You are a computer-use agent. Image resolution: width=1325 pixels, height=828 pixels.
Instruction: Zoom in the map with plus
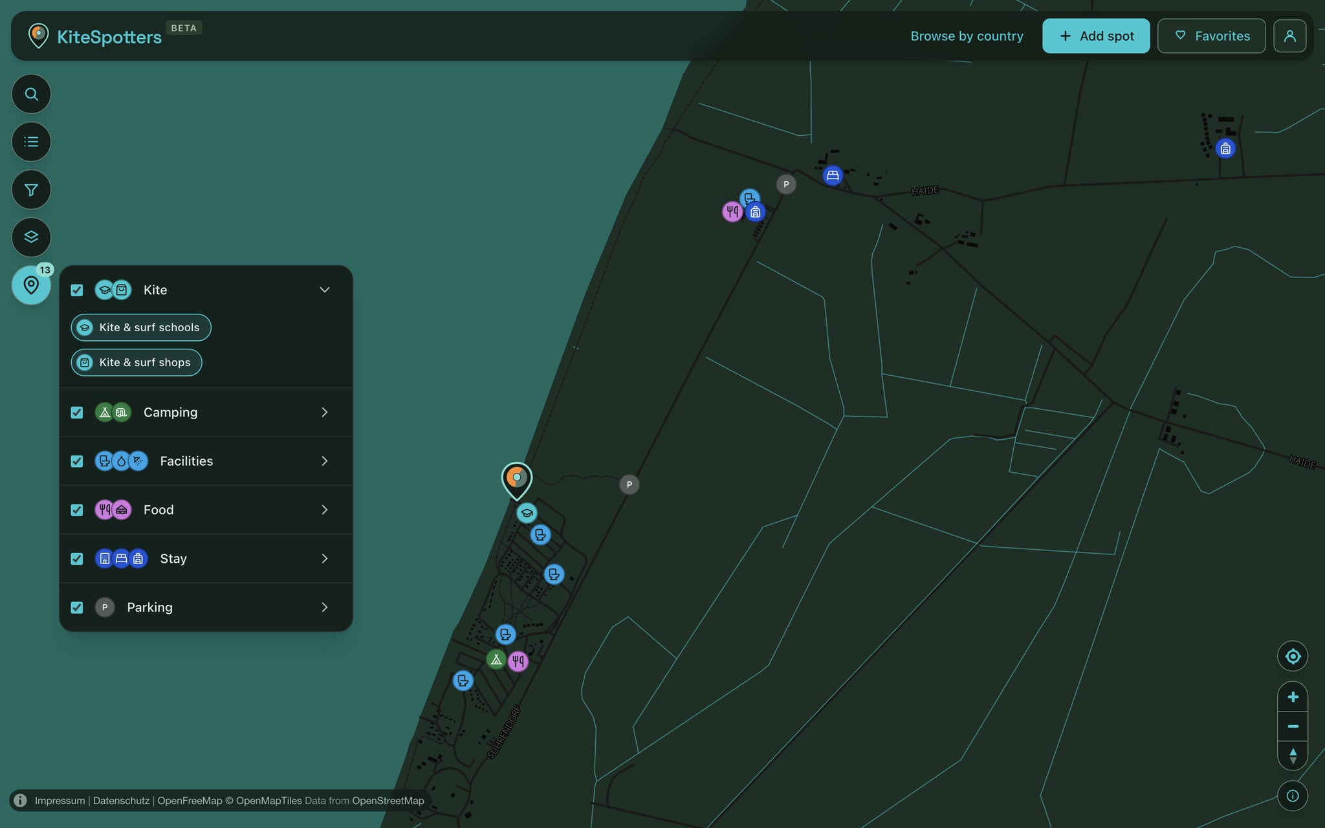(1293, 697)
